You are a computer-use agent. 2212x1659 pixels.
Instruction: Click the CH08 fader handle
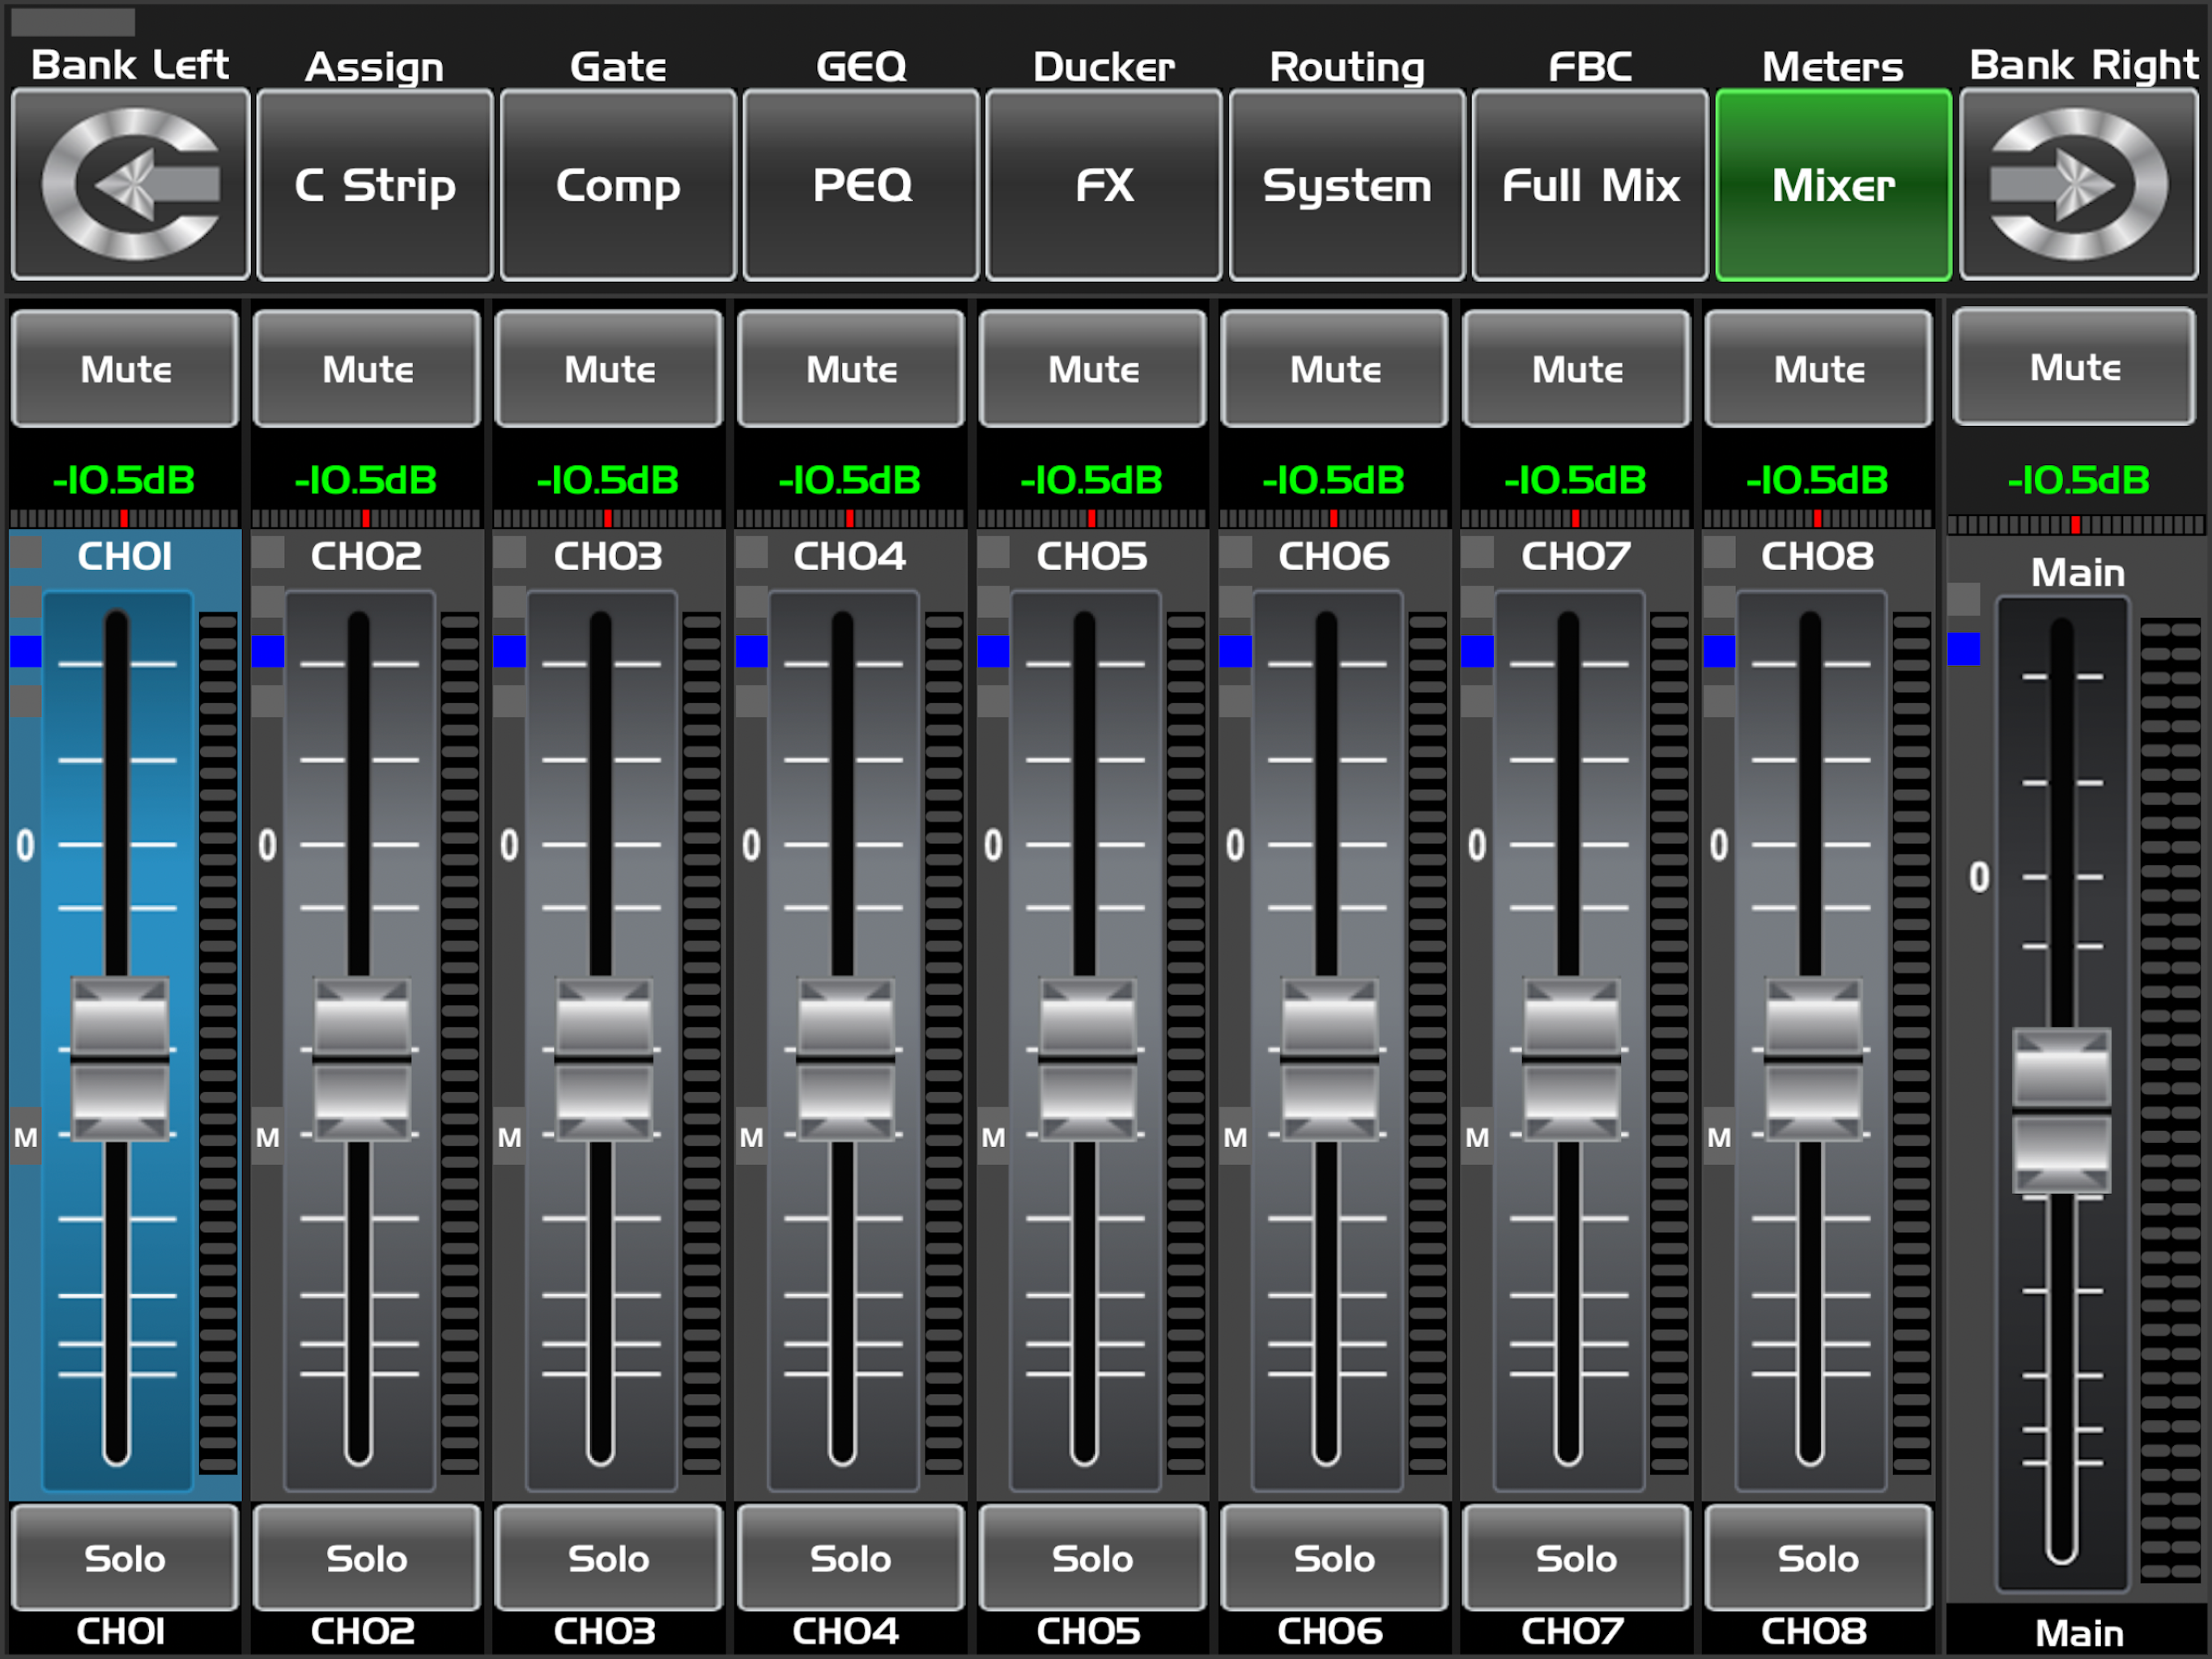(x=1813, y=1059)
